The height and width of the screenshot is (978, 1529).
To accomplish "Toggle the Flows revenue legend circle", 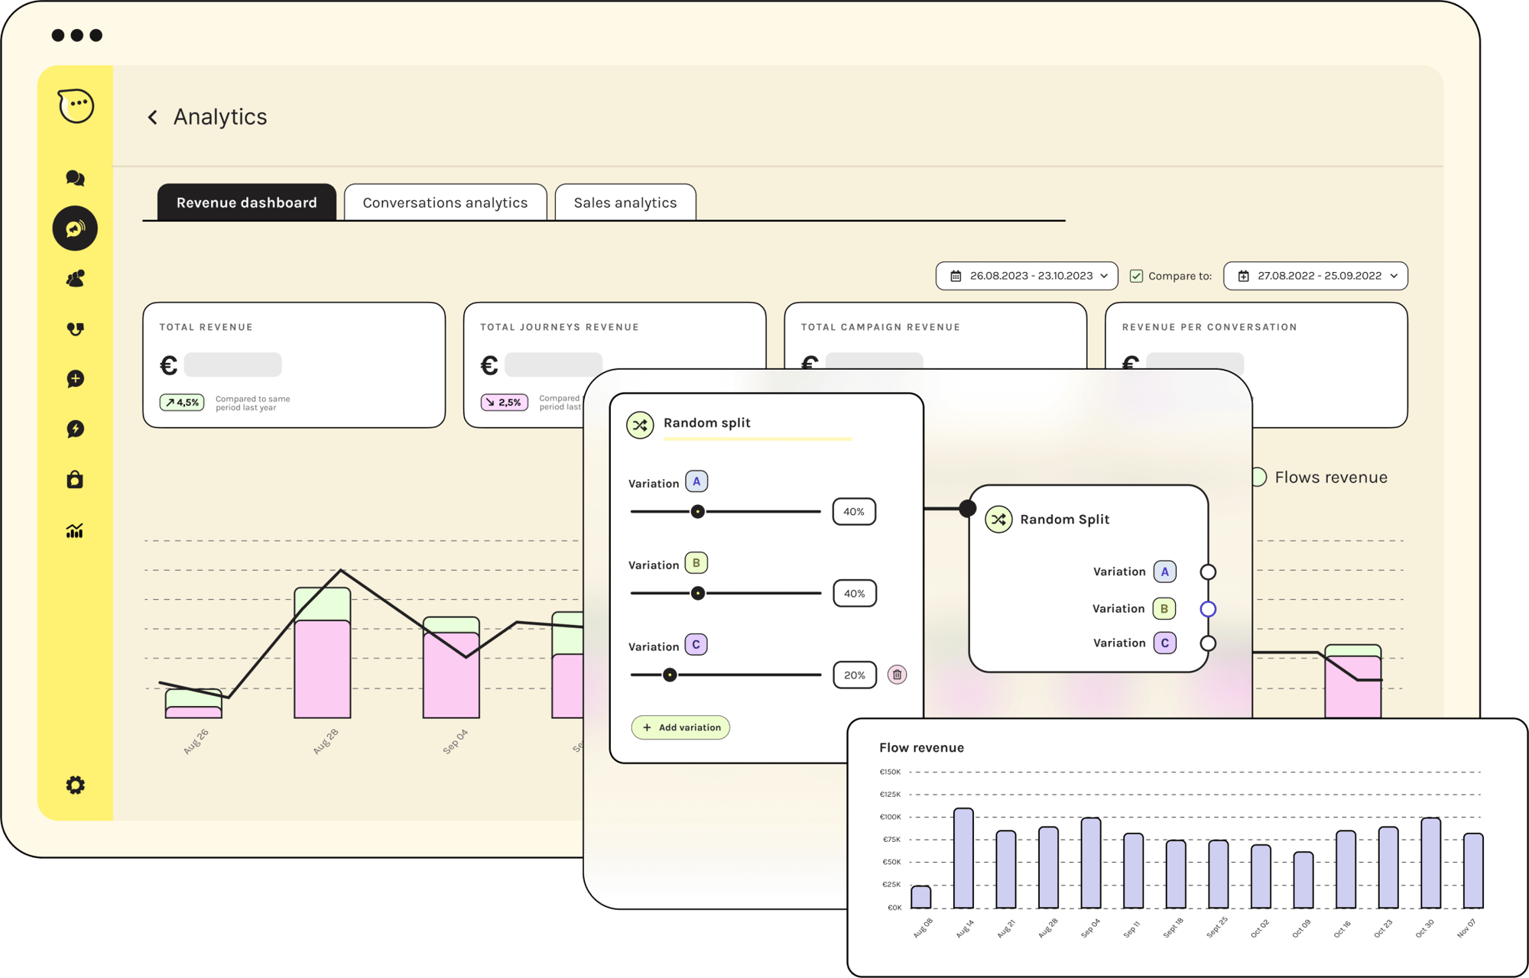I will (1258, 477).
